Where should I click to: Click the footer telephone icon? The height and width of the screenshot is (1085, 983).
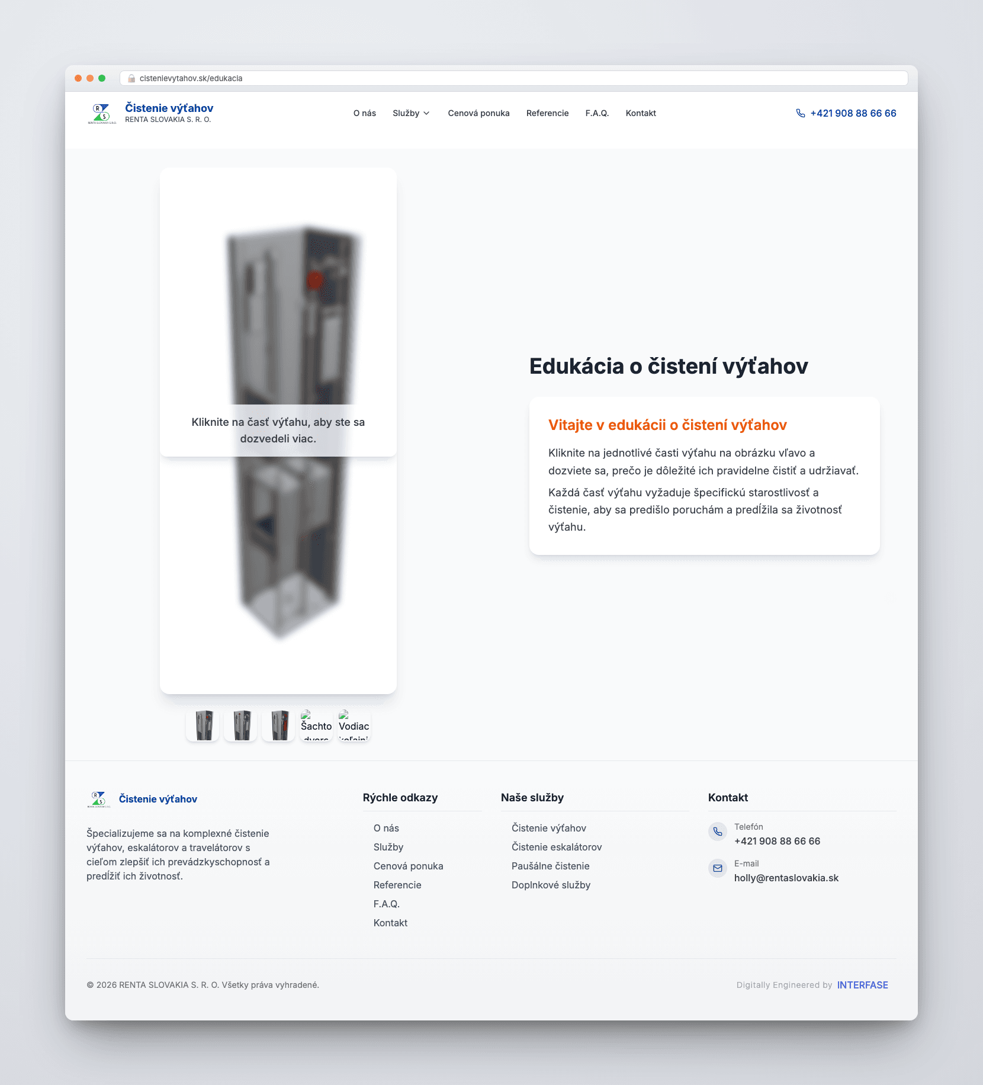pyautogui.click(x=718, y=832)
